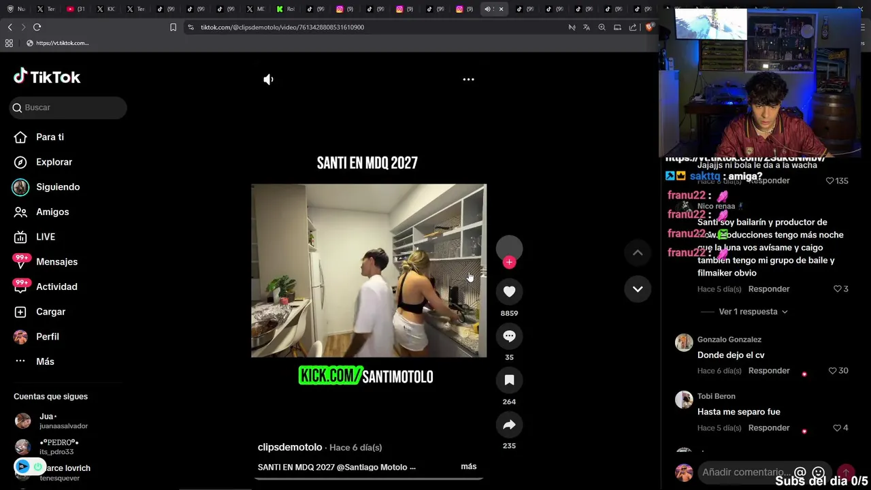Reply to Tobi Beron's comment
Image resolution: width=871 pixels, height=490 pixels.
769,428
